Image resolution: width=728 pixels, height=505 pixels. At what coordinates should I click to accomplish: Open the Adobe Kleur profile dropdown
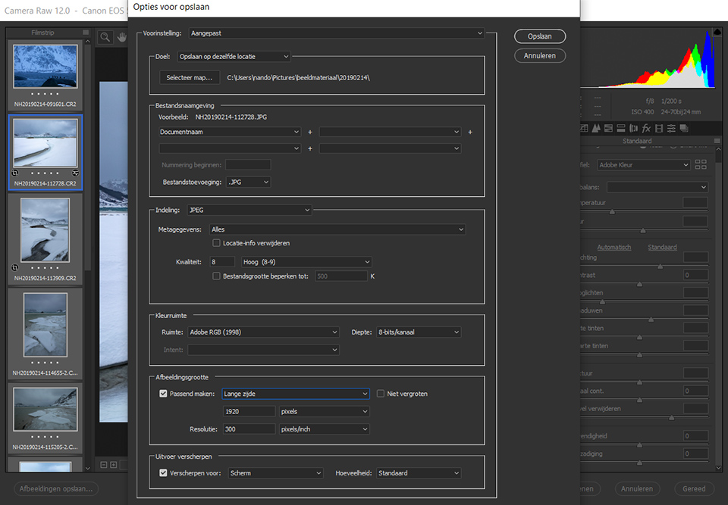pyautogui.click(x=644, y=164)
